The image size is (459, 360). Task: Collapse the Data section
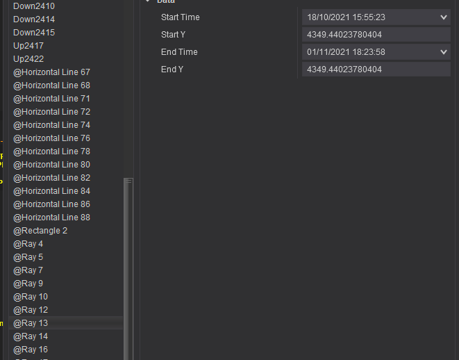tap(148, 2)
